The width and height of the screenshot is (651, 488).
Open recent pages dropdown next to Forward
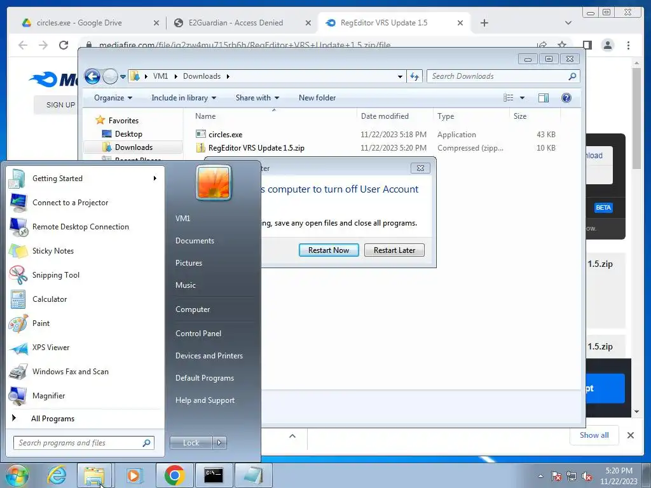point(123,76)
